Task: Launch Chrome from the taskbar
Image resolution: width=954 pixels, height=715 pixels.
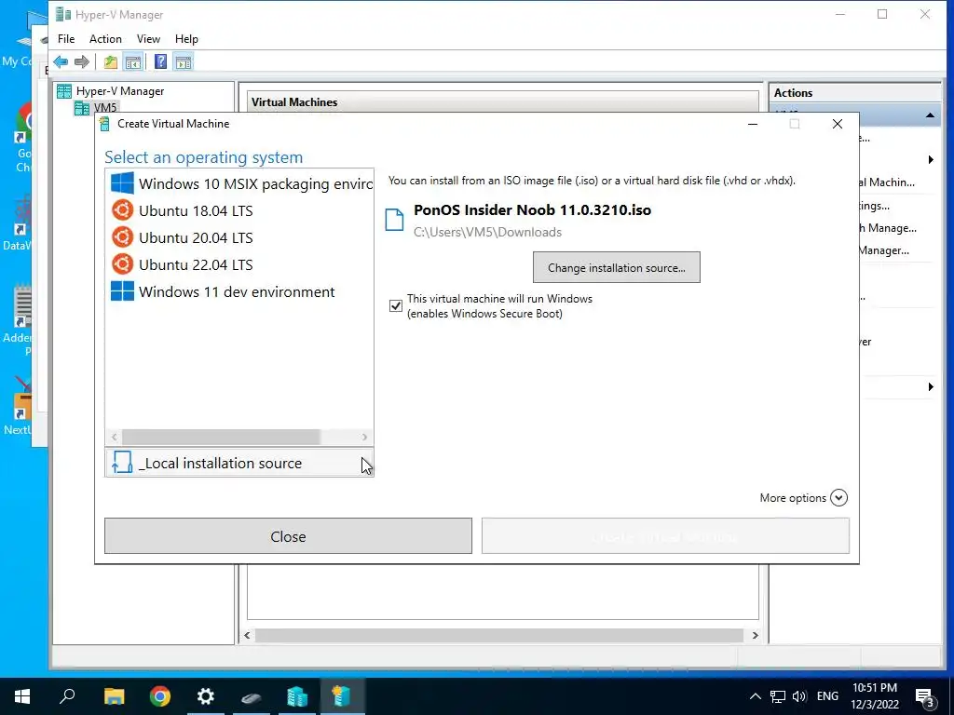Action: click(160, 696)
